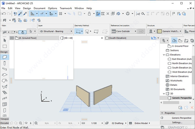Viewport: 195px width, 129px height.
Task: Select the Design toolbox section header
Action: [4, 52]
